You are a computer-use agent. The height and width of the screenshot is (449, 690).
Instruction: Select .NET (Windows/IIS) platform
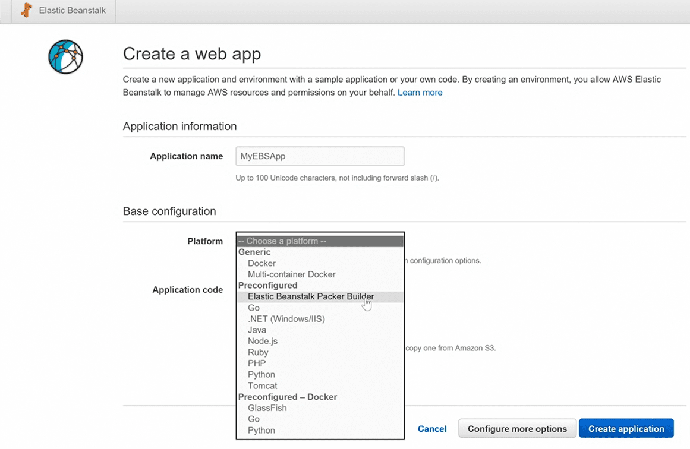(x=286, y=319)
